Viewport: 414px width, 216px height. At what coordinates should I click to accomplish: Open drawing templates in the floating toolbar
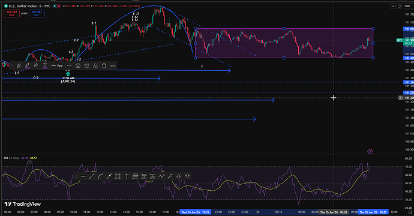(x=19, y=66)
